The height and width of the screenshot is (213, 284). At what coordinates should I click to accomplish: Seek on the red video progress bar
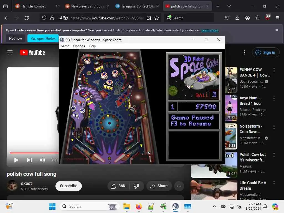coord(34,153)
